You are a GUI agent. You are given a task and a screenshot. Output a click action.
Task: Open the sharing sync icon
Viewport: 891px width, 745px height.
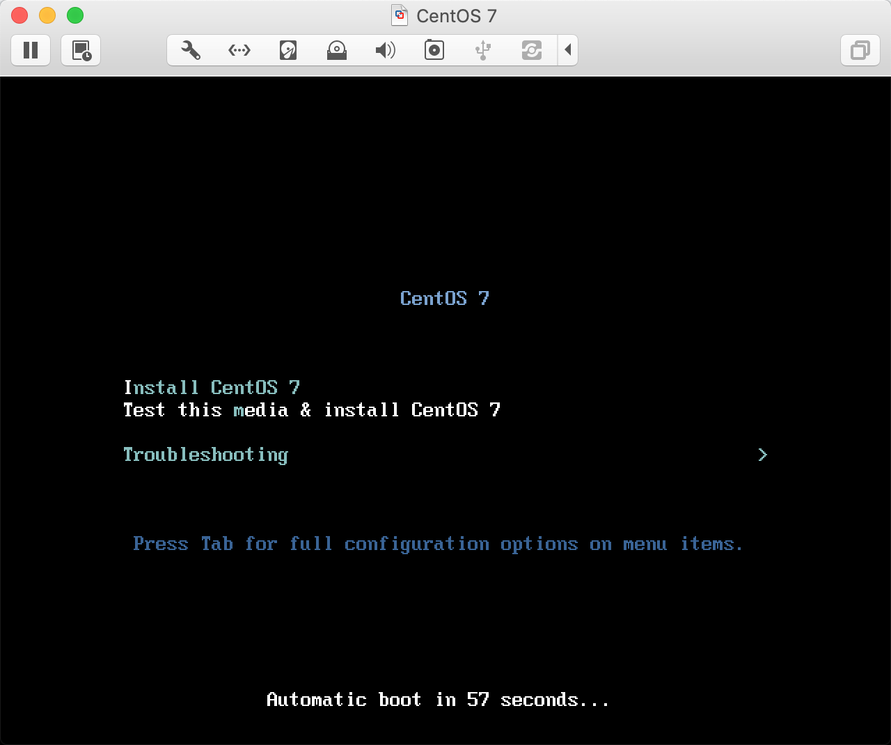[532, 50]
